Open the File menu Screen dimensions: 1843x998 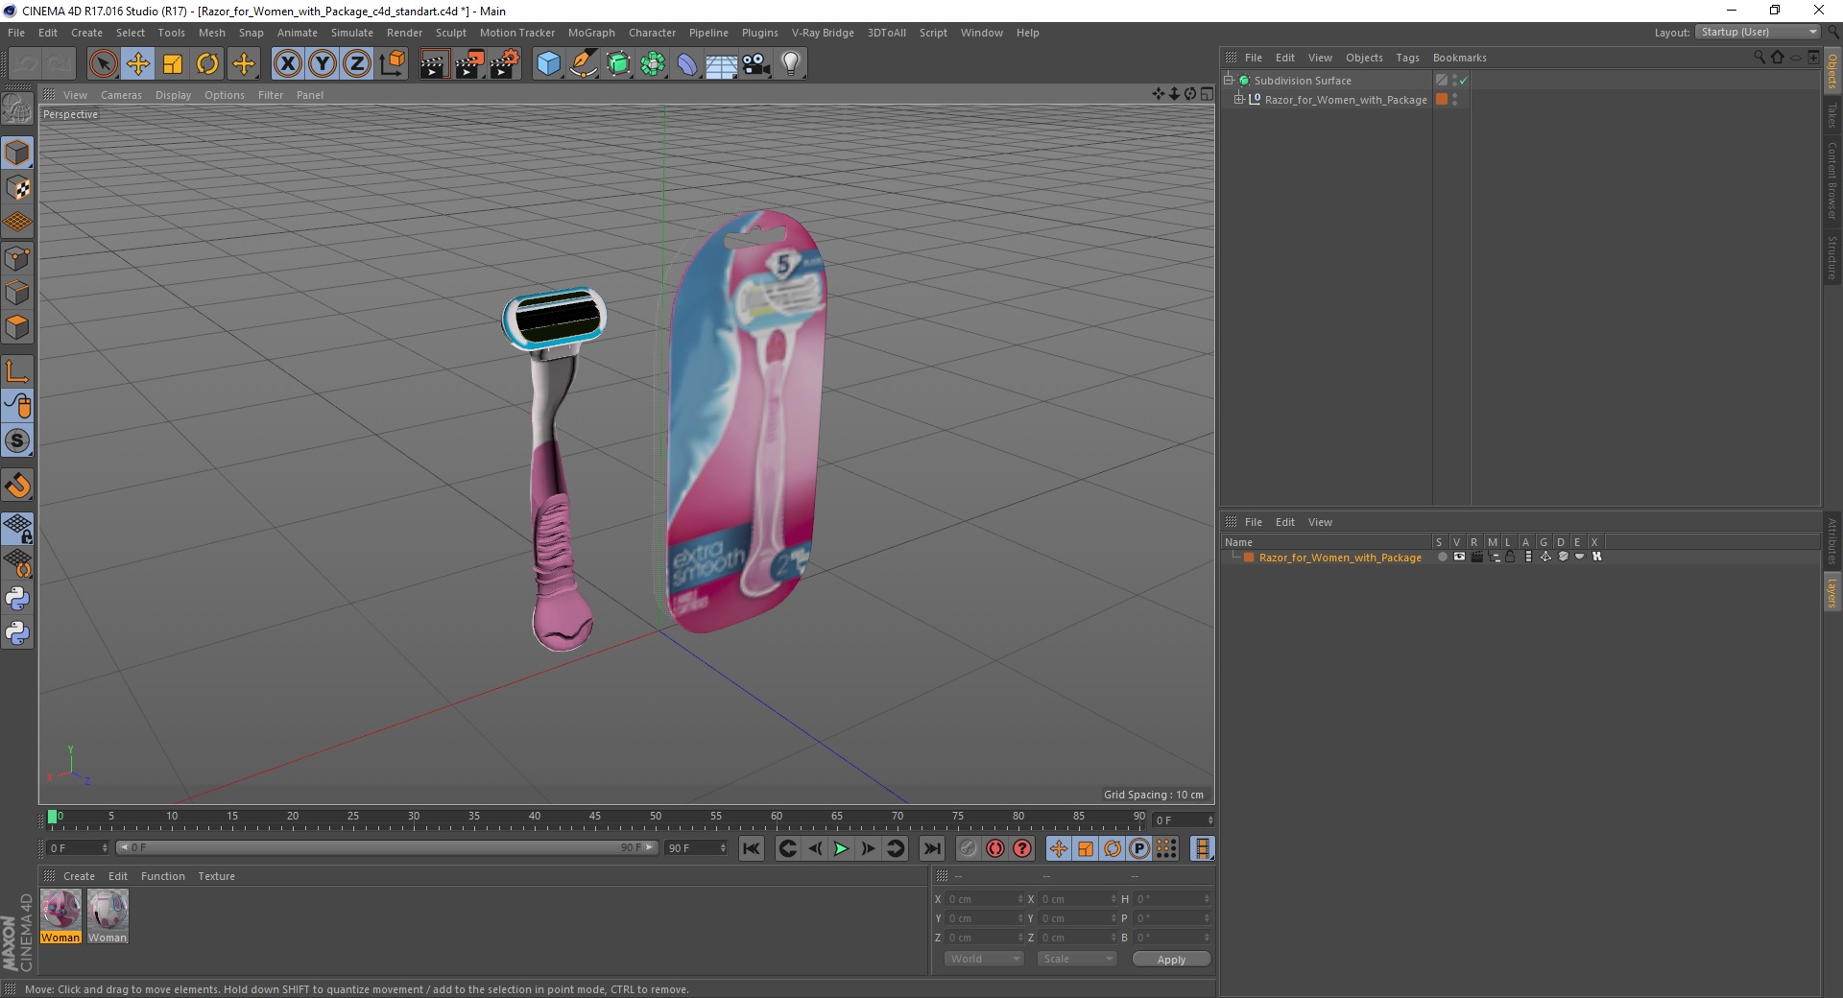pos(16,33)
